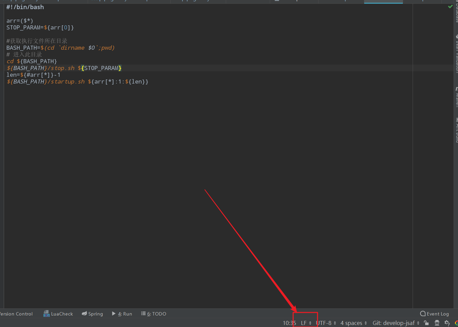
Task: Toggle the read-only lock in status bar
Action: pyautogui.click(x=426, y=323)
